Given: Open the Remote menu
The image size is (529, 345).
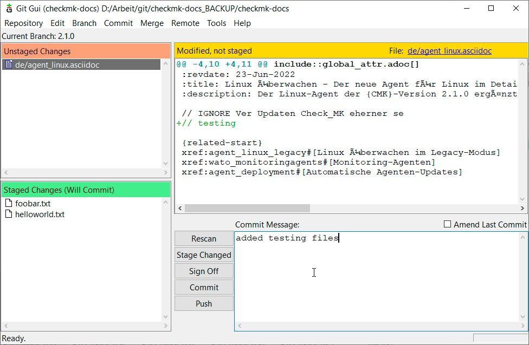Looking at the screenshot, I should 185,23.
